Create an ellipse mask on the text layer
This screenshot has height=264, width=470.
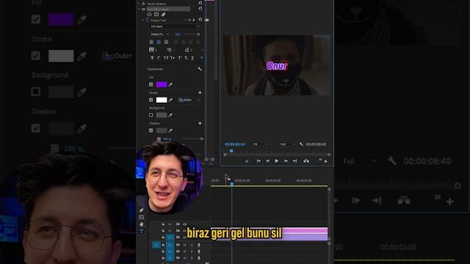(x=149, y=15)
